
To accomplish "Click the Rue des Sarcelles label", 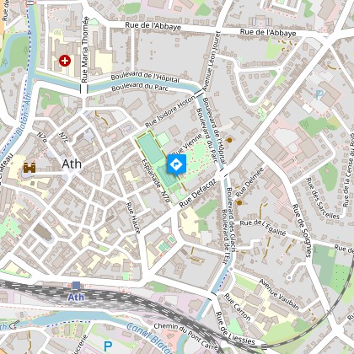I will pos(323,198).
